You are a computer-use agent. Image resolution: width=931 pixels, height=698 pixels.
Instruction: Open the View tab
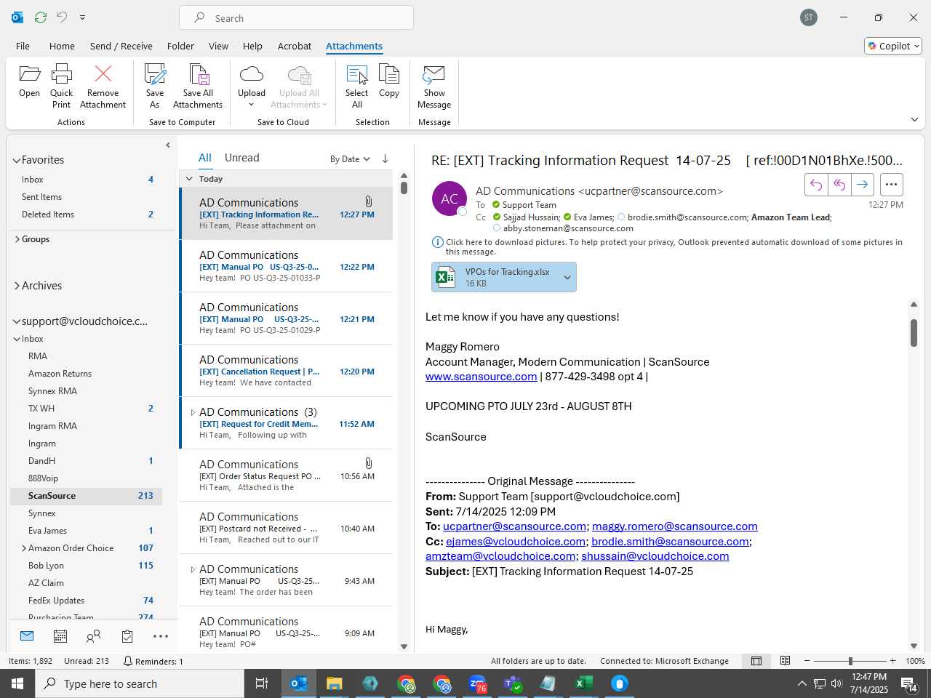218,46
